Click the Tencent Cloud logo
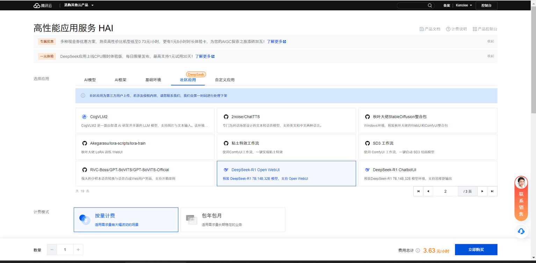536x263 pixels. (42, 6)
